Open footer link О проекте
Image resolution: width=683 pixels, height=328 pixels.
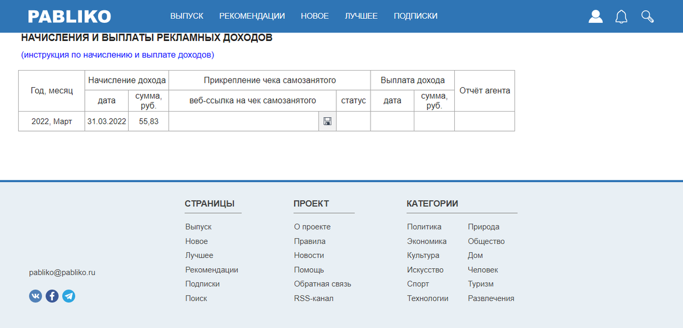(x=312, y=227)
